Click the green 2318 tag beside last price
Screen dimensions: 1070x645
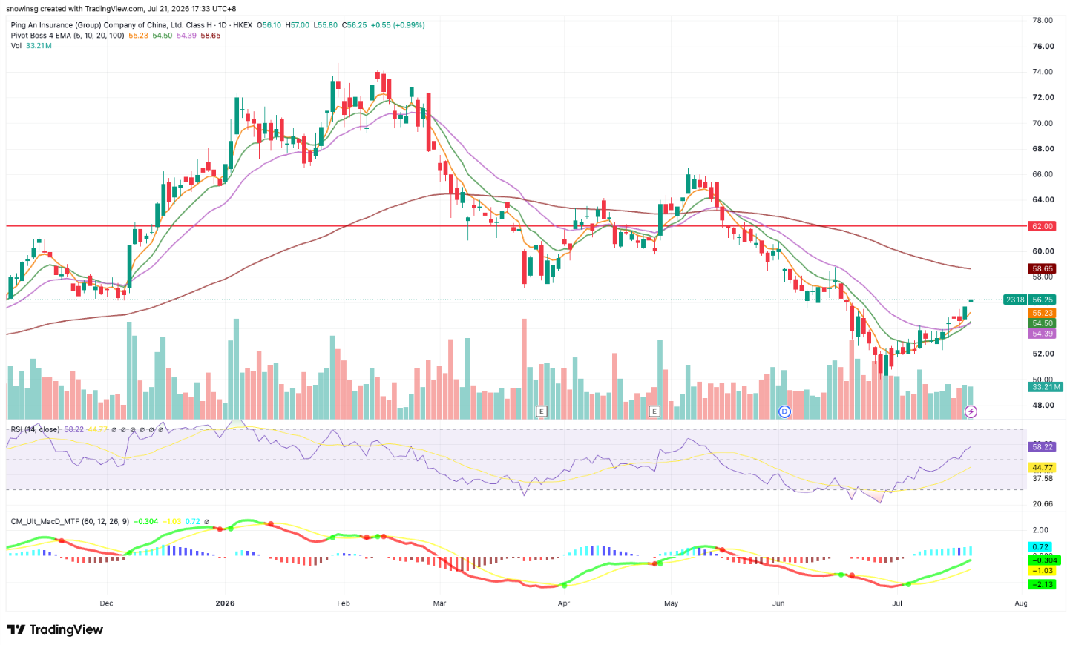(1015, 300)
